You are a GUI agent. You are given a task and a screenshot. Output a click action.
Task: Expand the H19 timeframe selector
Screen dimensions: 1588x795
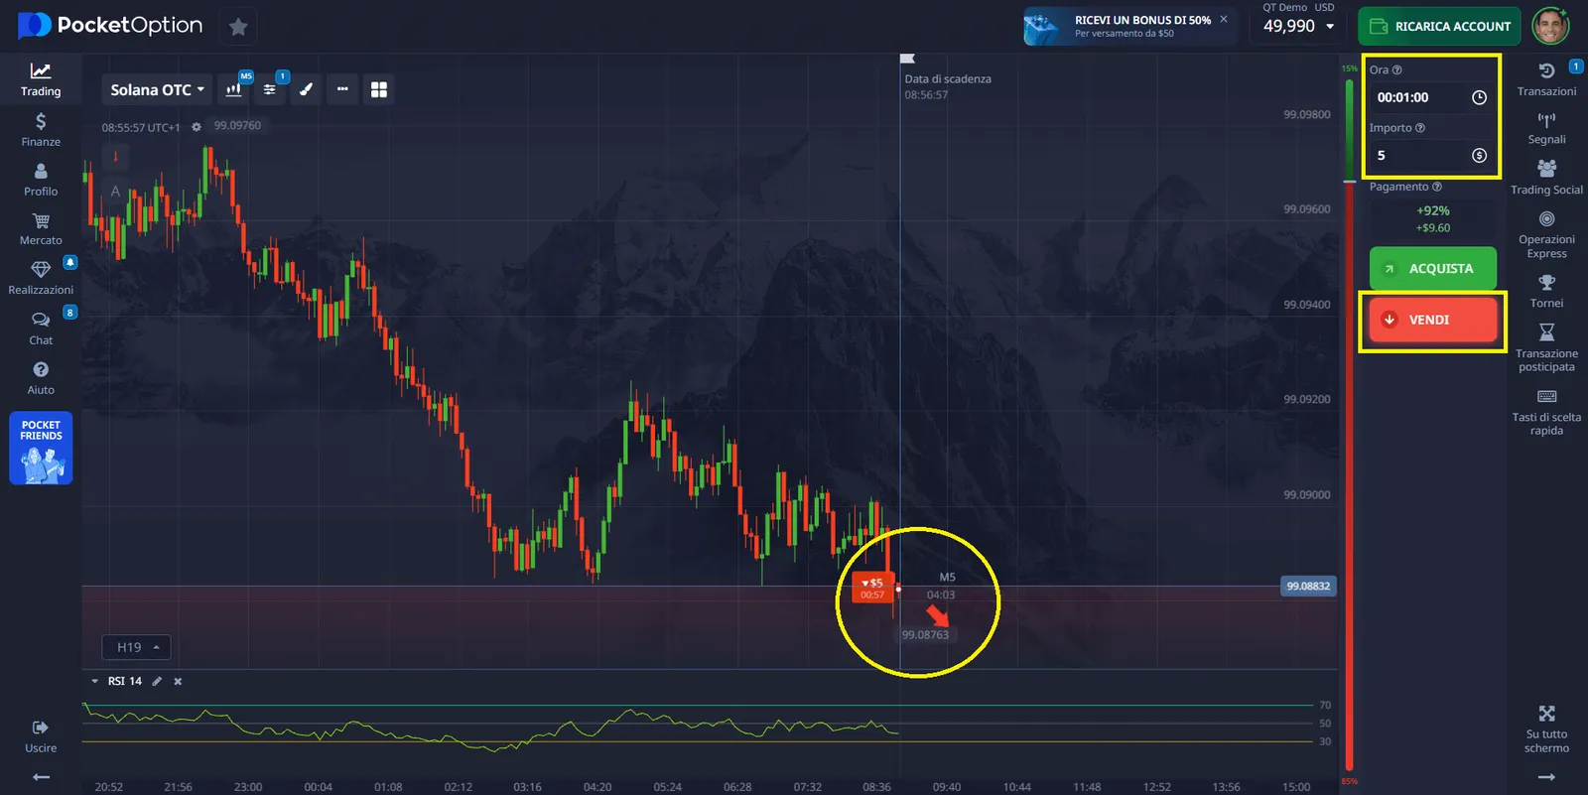tap(137, 647)
